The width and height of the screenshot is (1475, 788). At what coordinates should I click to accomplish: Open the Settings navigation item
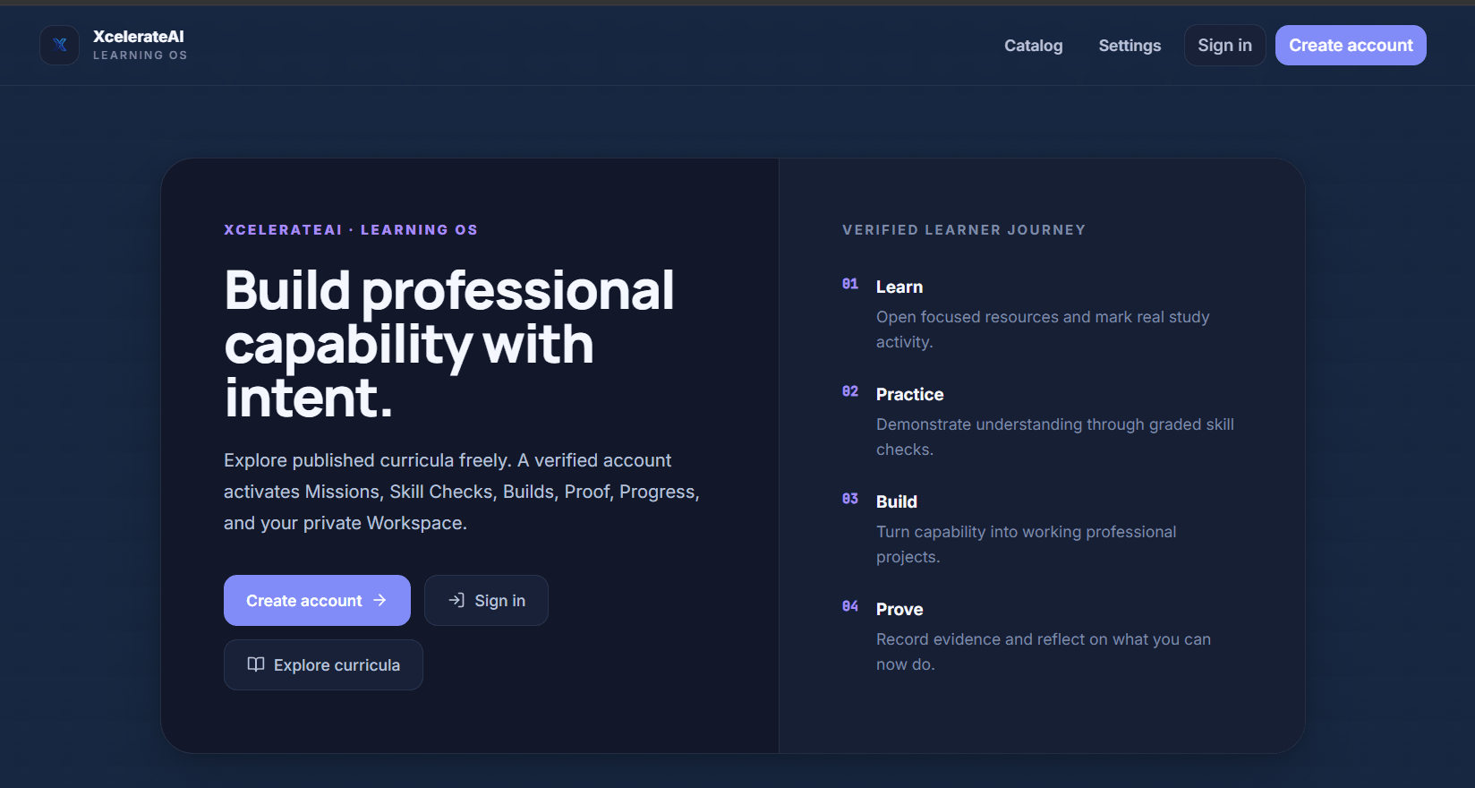(x=1130, y=46)
